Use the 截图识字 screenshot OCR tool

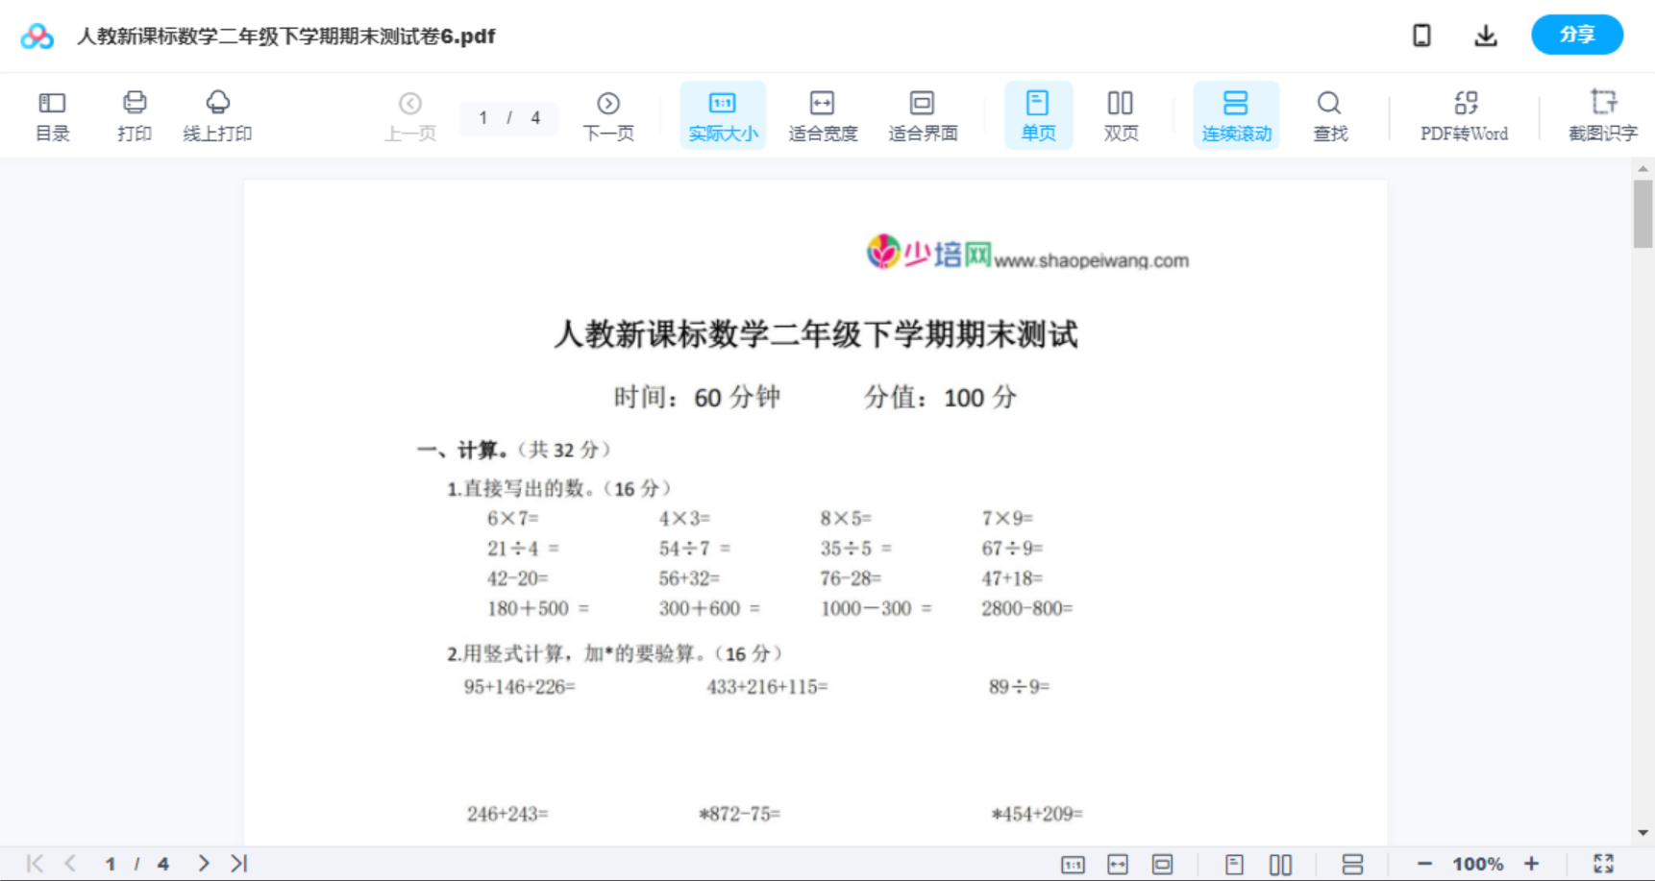tap(1603, 114)
